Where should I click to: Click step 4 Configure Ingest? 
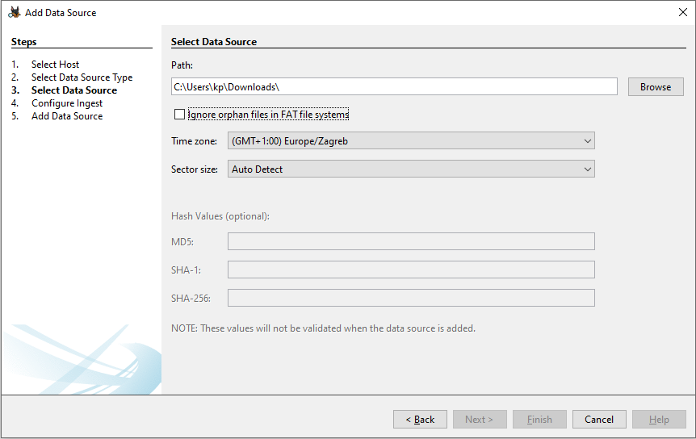point(67,103)
